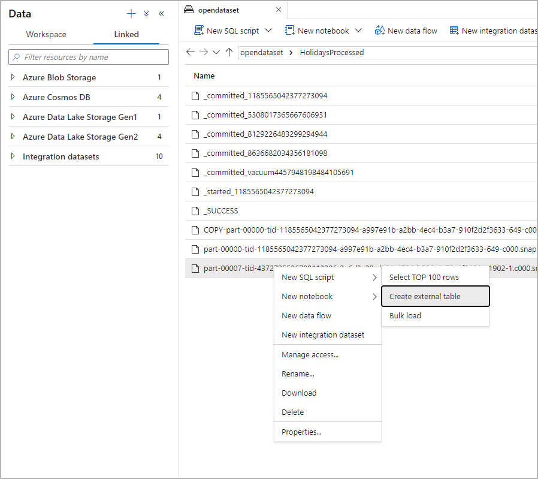Collapse the Data panel with the double-arrow icon
Viewport: 538px width, 479px height.
coord(161,14)
